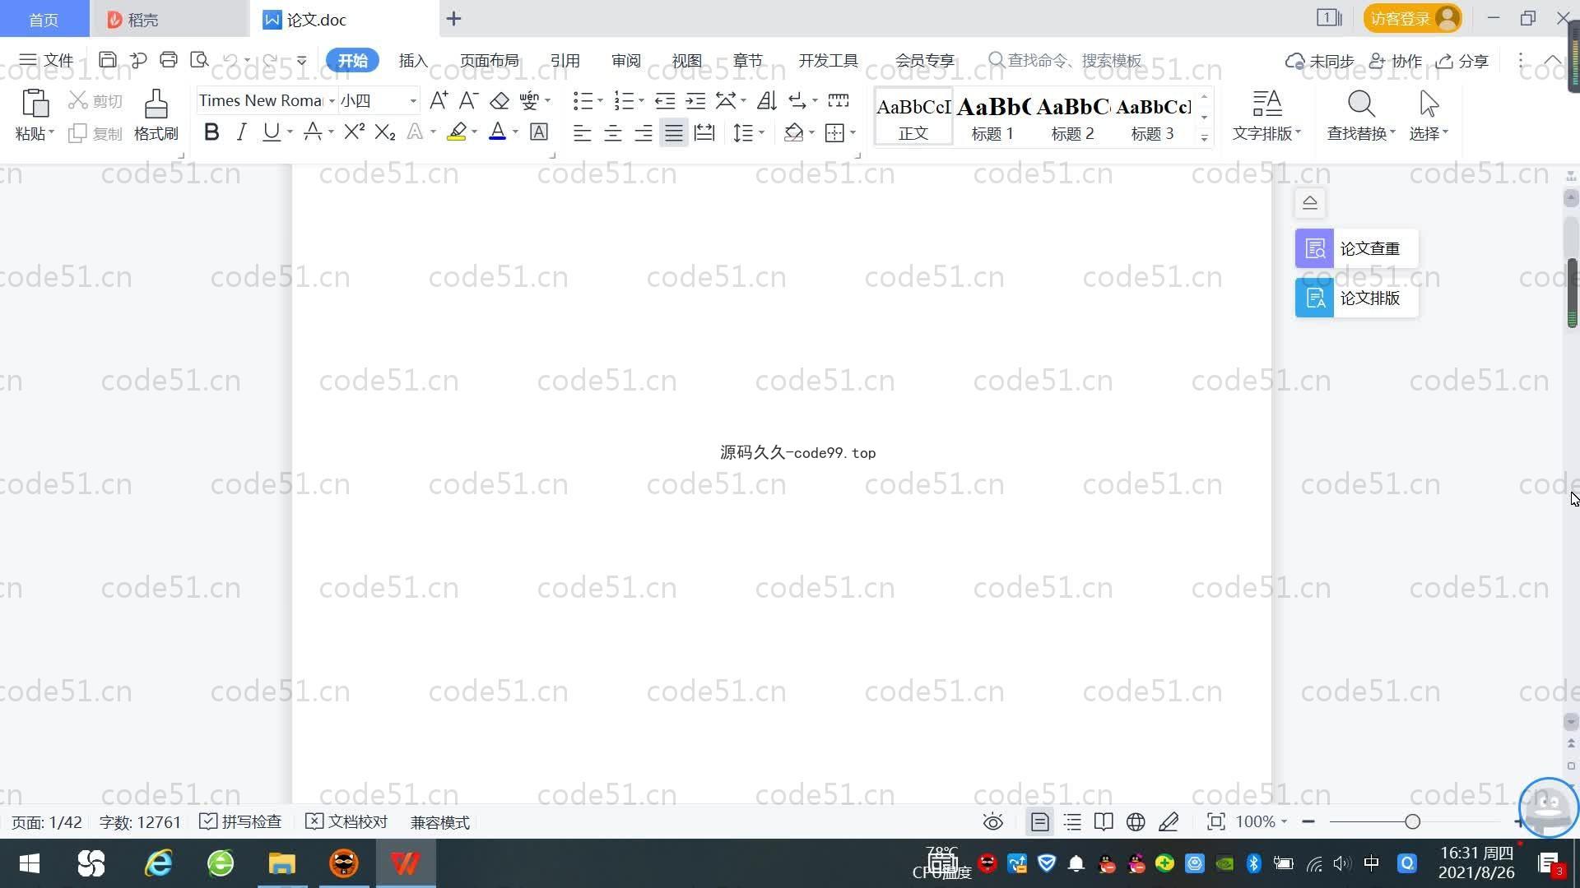Toggle the ruler/tab stops icon
Viewport: 1580px width, 888px height.
(x=839, y=100)
